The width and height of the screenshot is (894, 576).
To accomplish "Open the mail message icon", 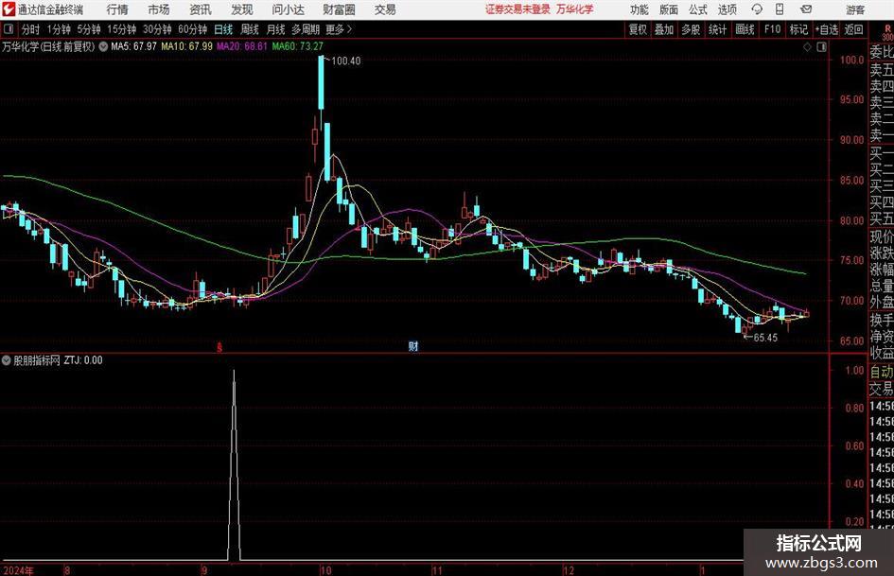I will pos(806,9).
